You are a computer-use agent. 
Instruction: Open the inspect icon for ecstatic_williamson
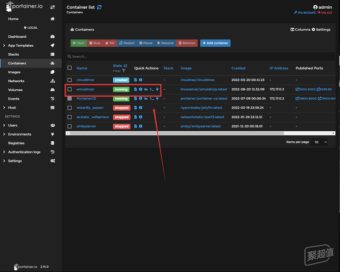140,117
